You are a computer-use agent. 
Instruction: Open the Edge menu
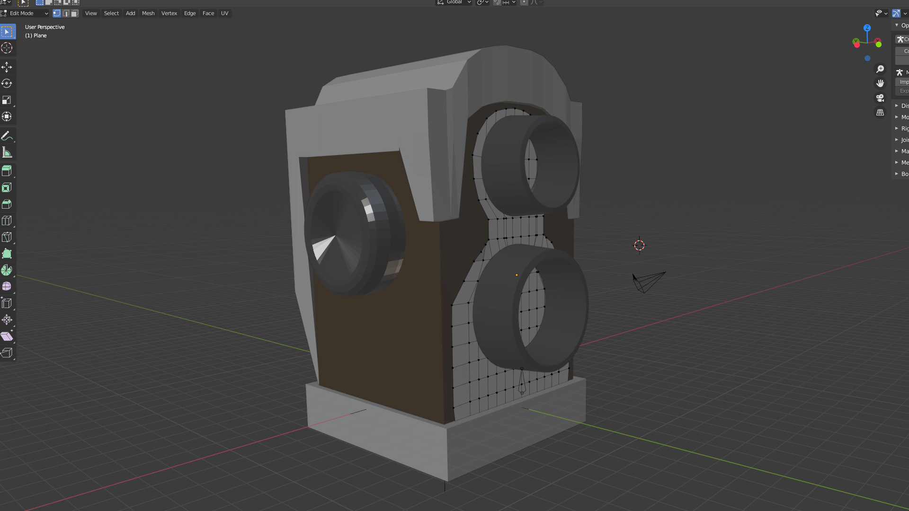click(190, 13)
